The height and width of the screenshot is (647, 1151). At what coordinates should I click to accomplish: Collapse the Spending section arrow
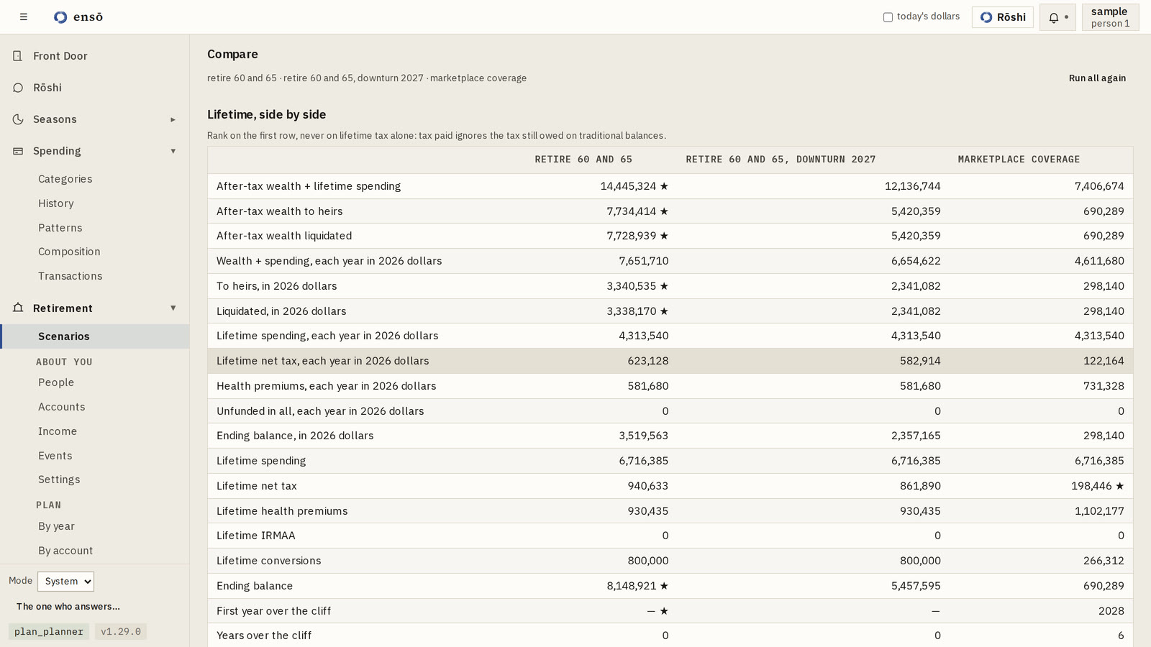173,151
